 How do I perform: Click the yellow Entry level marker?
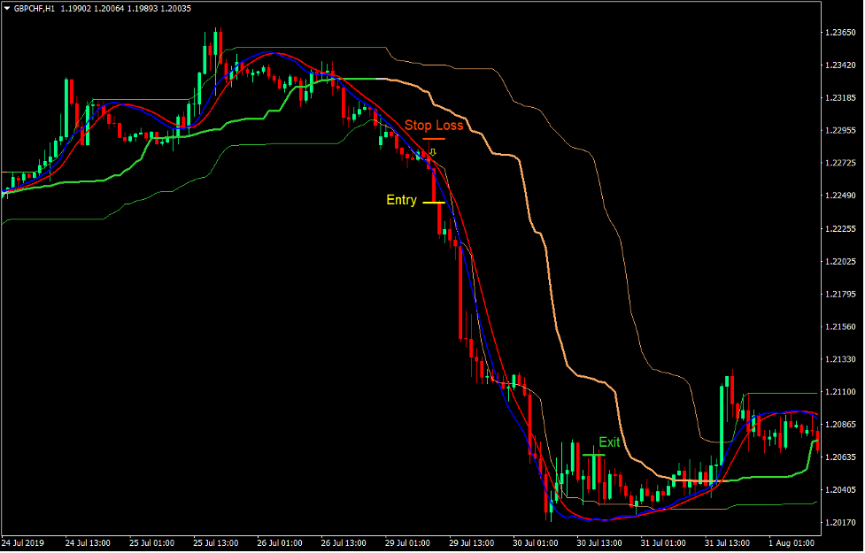(433, 203)
